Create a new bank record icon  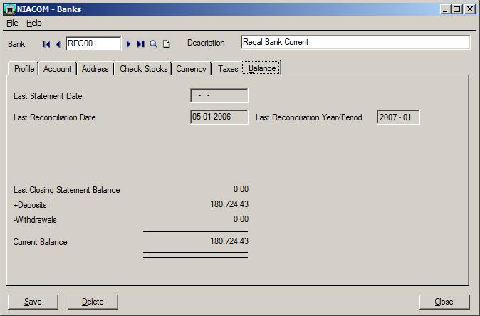[166, 44]
